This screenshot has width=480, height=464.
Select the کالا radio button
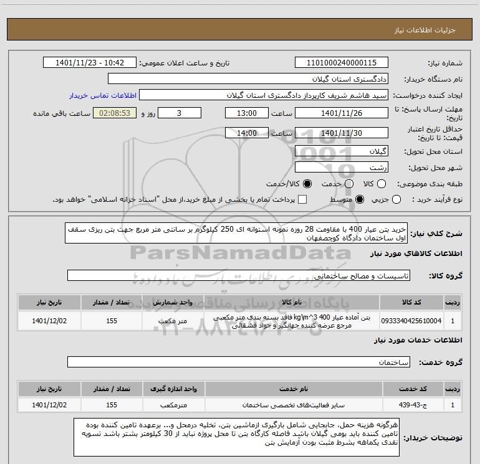pos(382,184)
